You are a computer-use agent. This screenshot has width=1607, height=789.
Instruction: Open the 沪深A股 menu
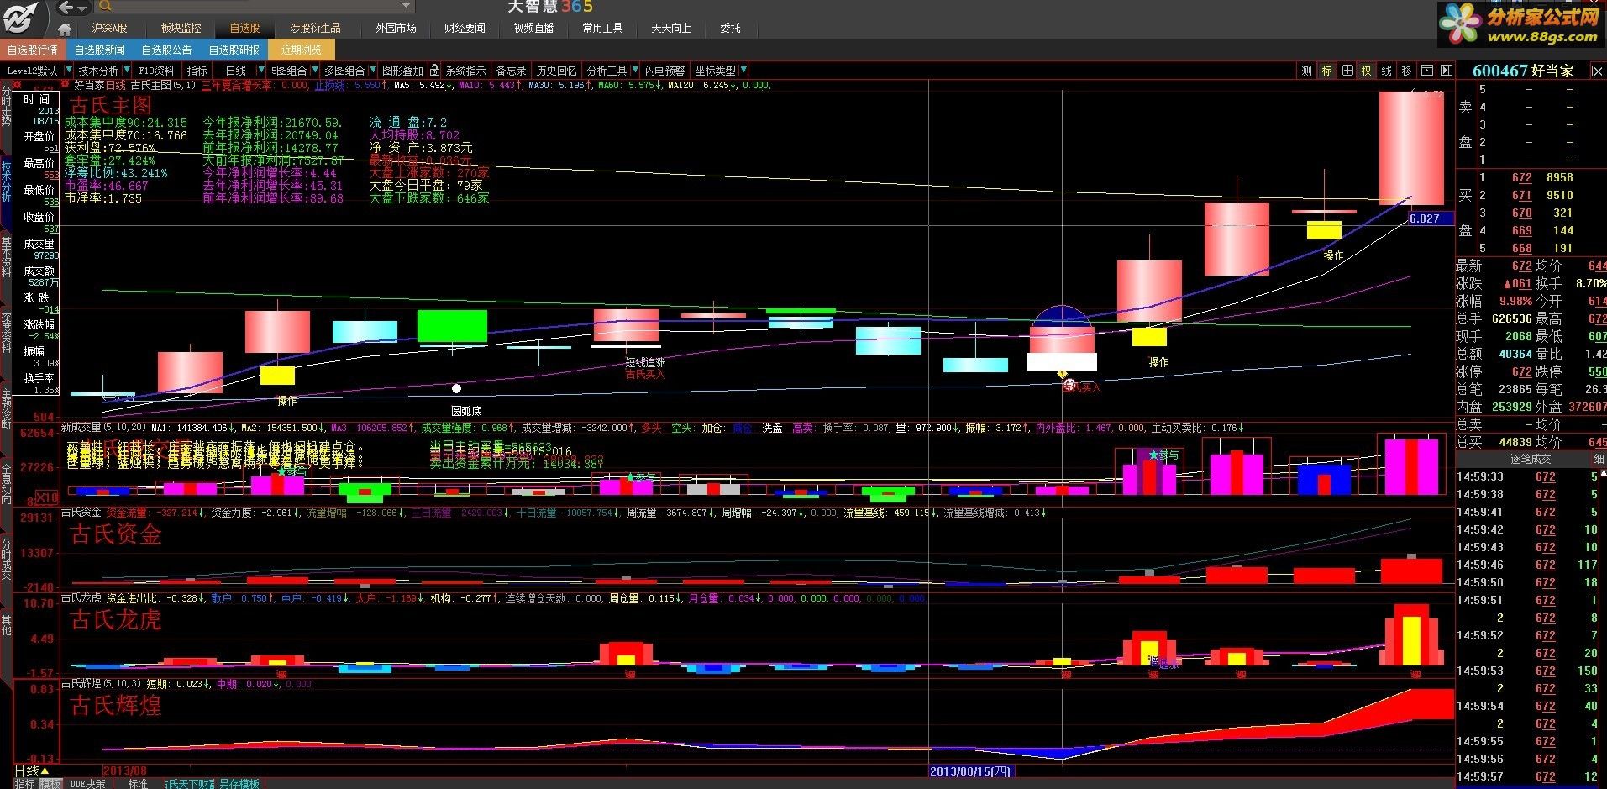109,29
